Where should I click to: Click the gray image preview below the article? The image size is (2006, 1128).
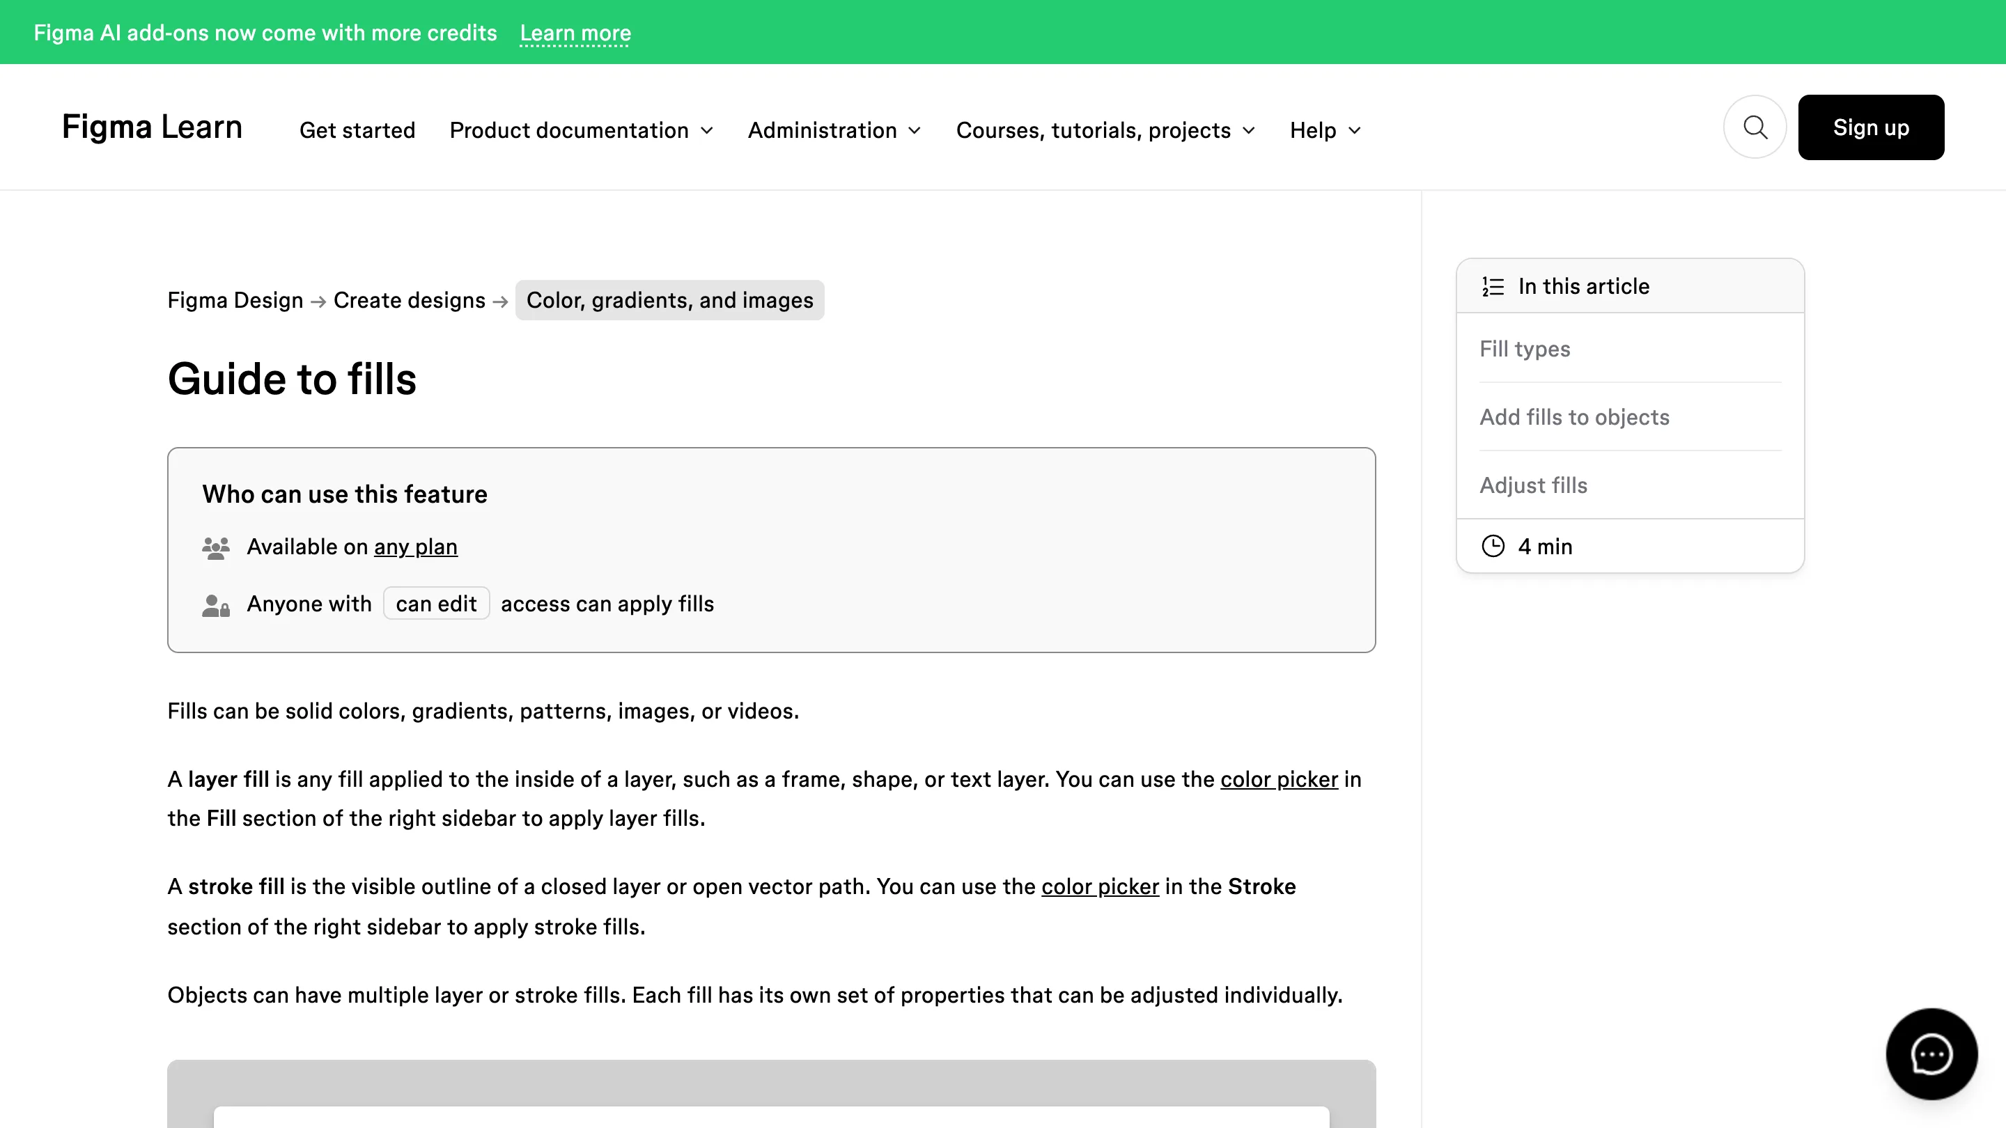pos(772,1094)
